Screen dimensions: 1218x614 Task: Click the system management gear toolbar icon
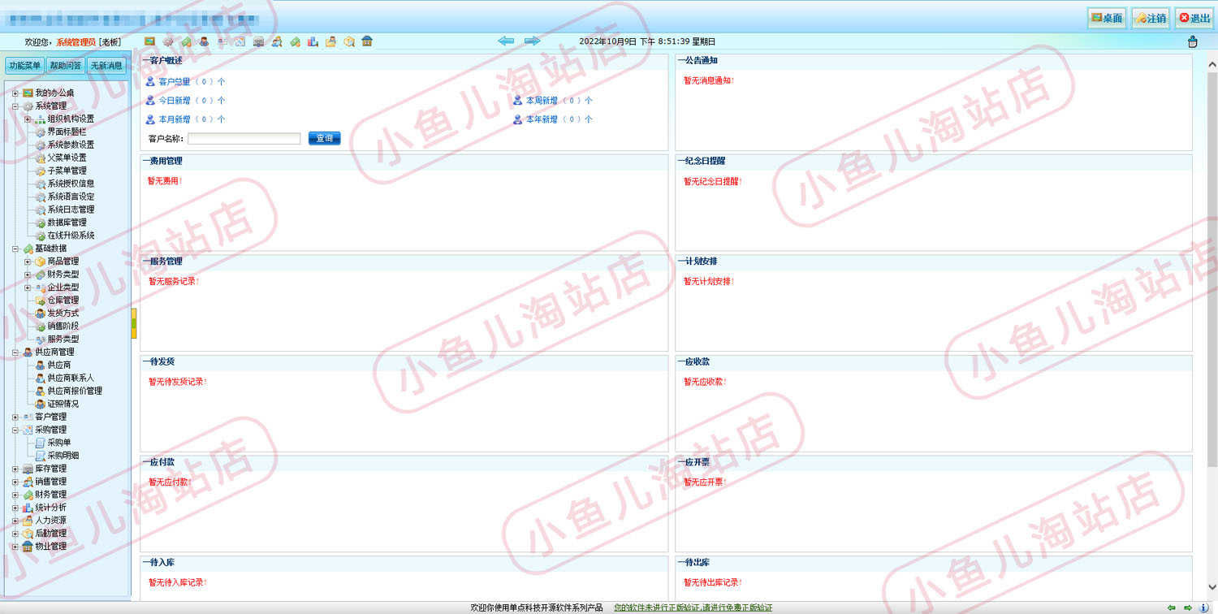click(168, 41)
